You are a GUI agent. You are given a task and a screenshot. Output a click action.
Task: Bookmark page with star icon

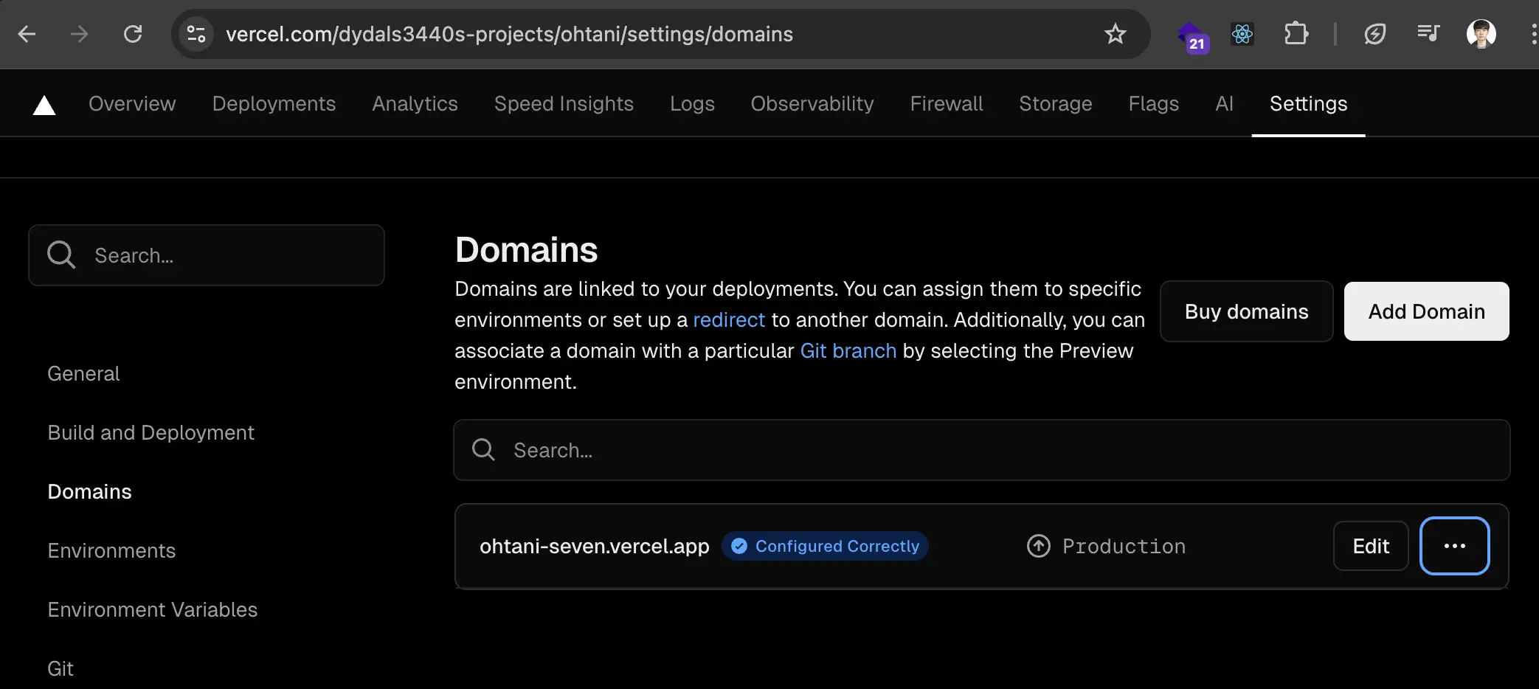tap(1115, 34)
